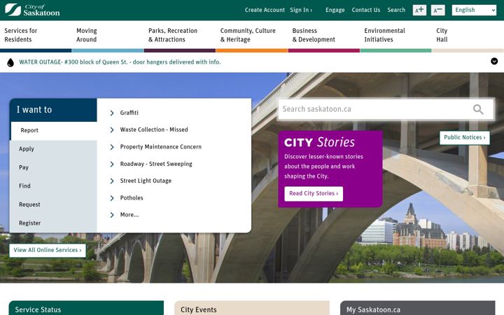Open the More... report options link

point(129,215)
